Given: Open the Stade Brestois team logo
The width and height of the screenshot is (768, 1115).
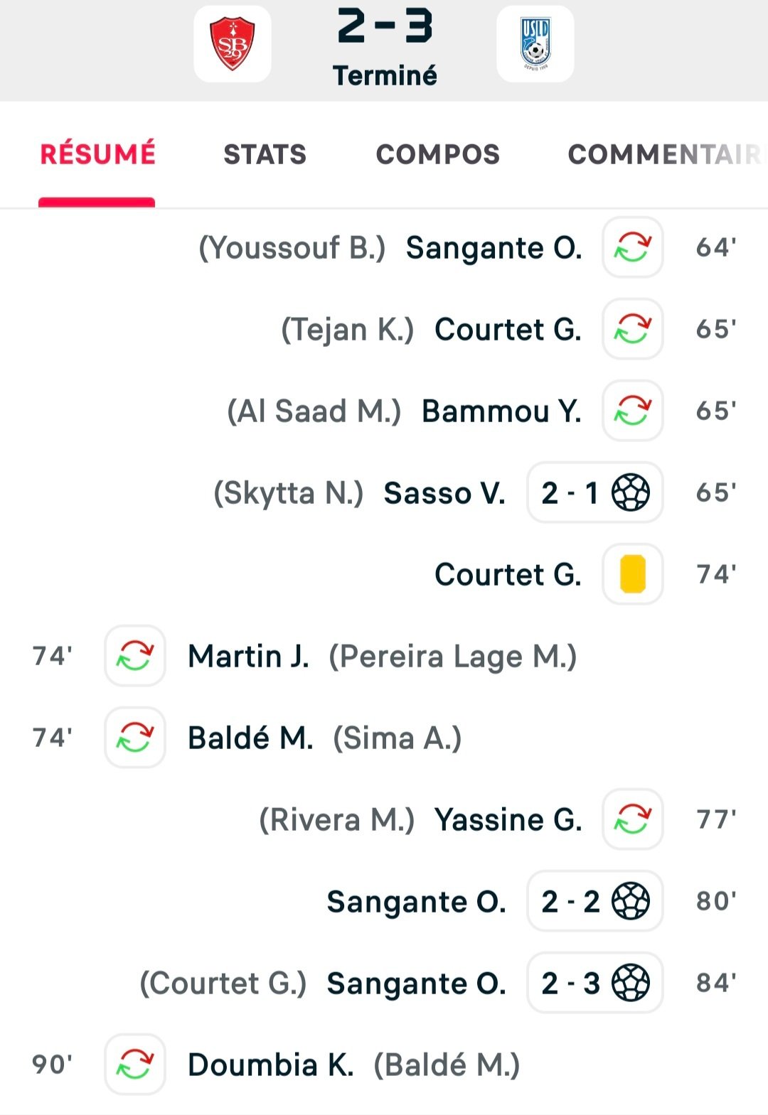Looking at the screenshot, I should point(233,44).
